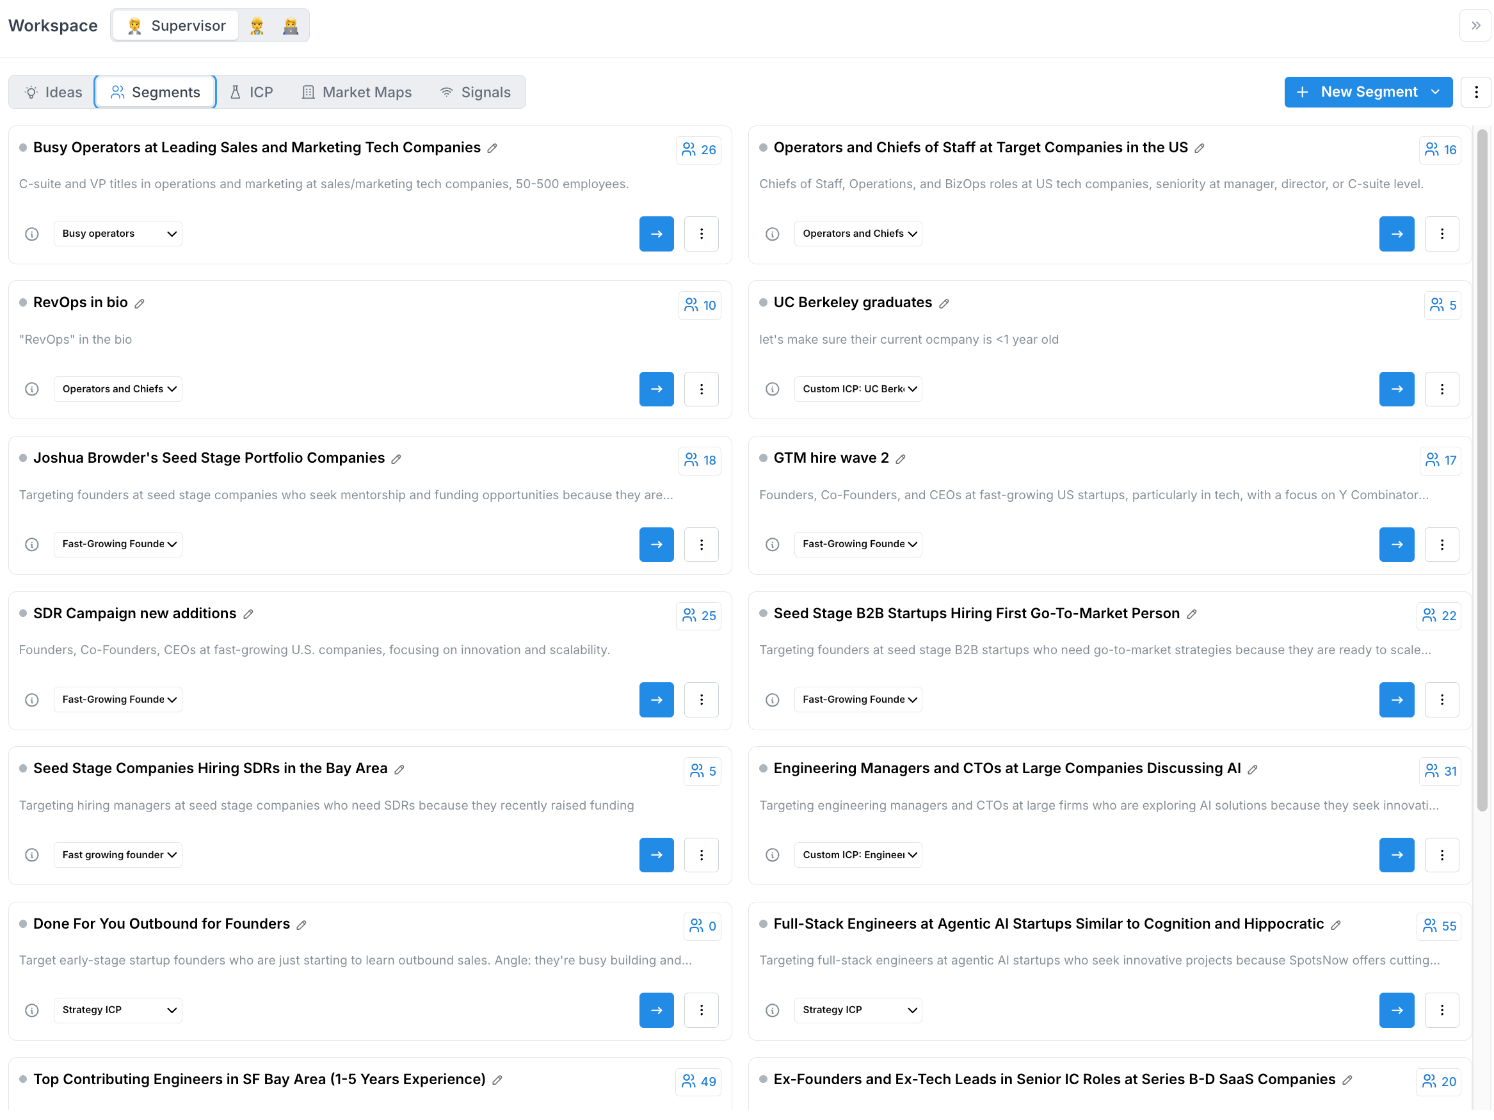Click the 55 people count on Full-Stack Engineers
Image resolution: width=1494 pixels, height=1120 pixels.
1438,926
